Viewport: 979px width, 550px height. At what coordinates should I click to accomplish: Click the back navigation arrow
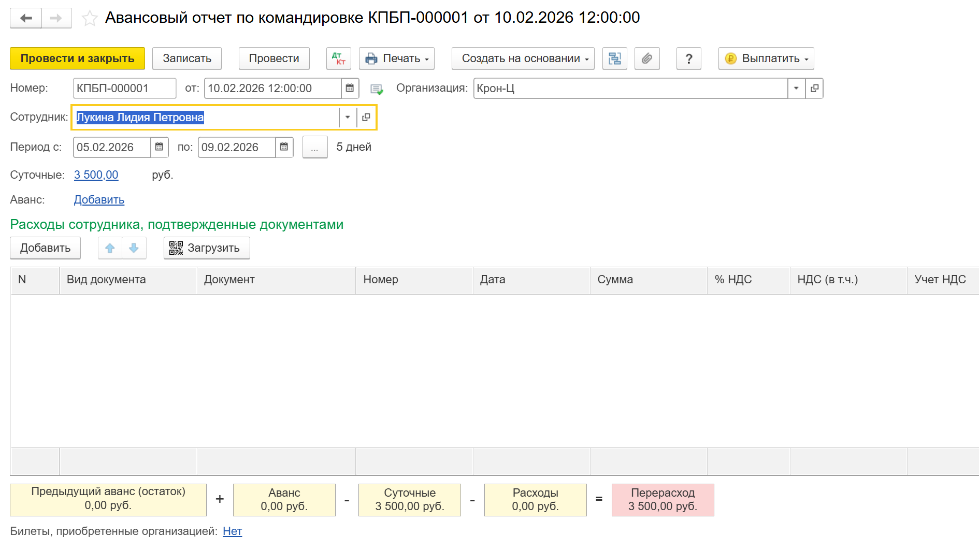tap(26, 18)
